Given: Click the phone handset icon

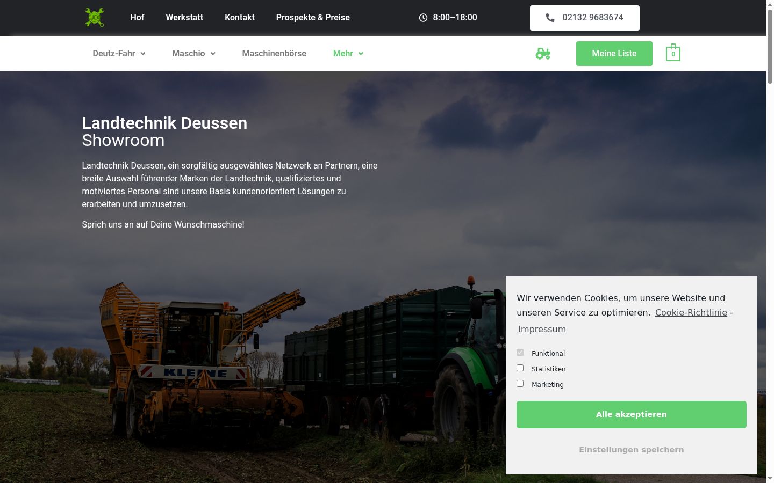Looking at the screenshot, I should click(x=550, y=18).
